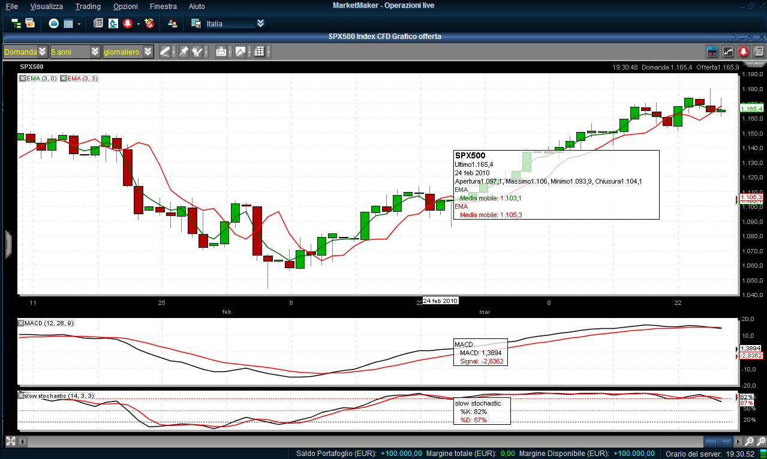Open the Opzioni menu
The image size is (767, 459).
(125, 6)
